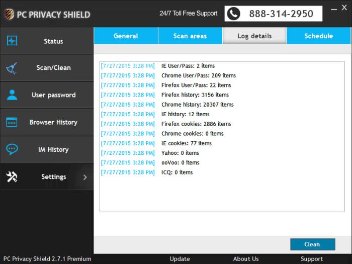Select 'Yahoo: 0 items' log entry
The height and width of the screenshot is (264, 352).
[x=180, y=153]
